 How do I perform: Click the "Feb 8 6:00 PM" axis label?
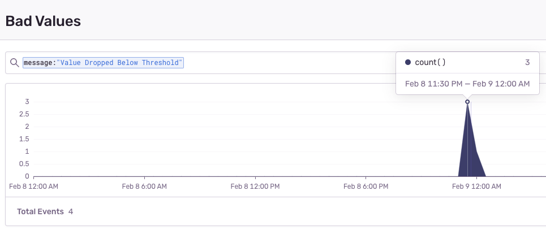(x=366, y=187)
